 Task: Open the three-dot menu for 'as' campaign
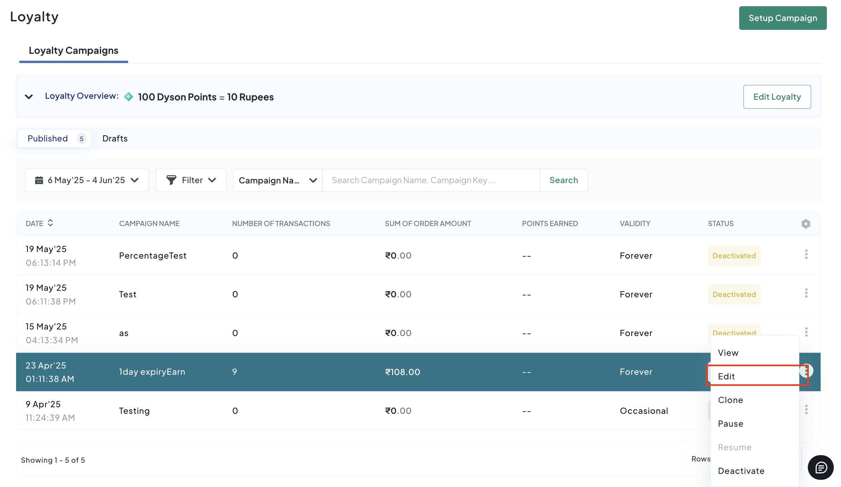pyautogui.click(x=806, y=332)
